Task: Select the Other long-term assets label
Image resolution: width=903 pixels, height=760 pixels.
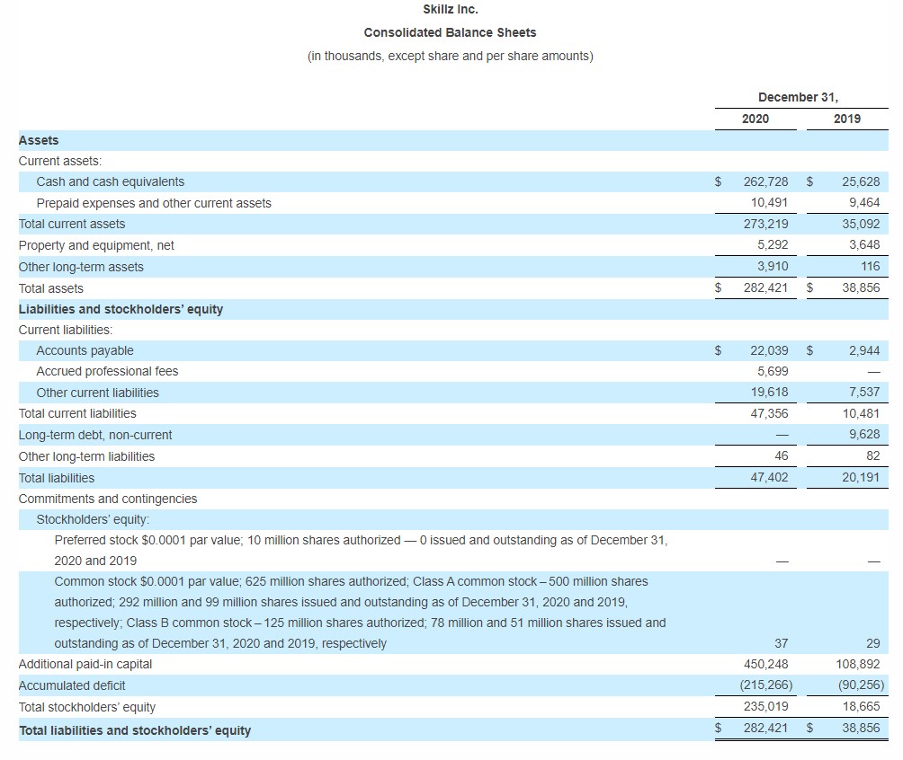Action: tap(81, 267)
